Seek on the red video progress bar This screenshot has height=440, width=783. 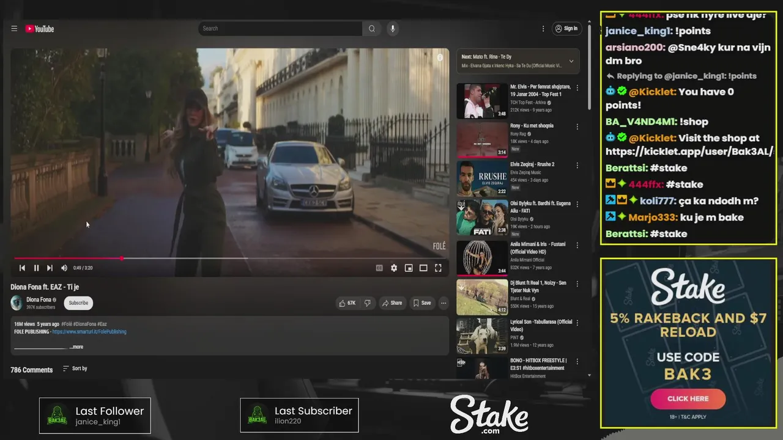(231, 258)
